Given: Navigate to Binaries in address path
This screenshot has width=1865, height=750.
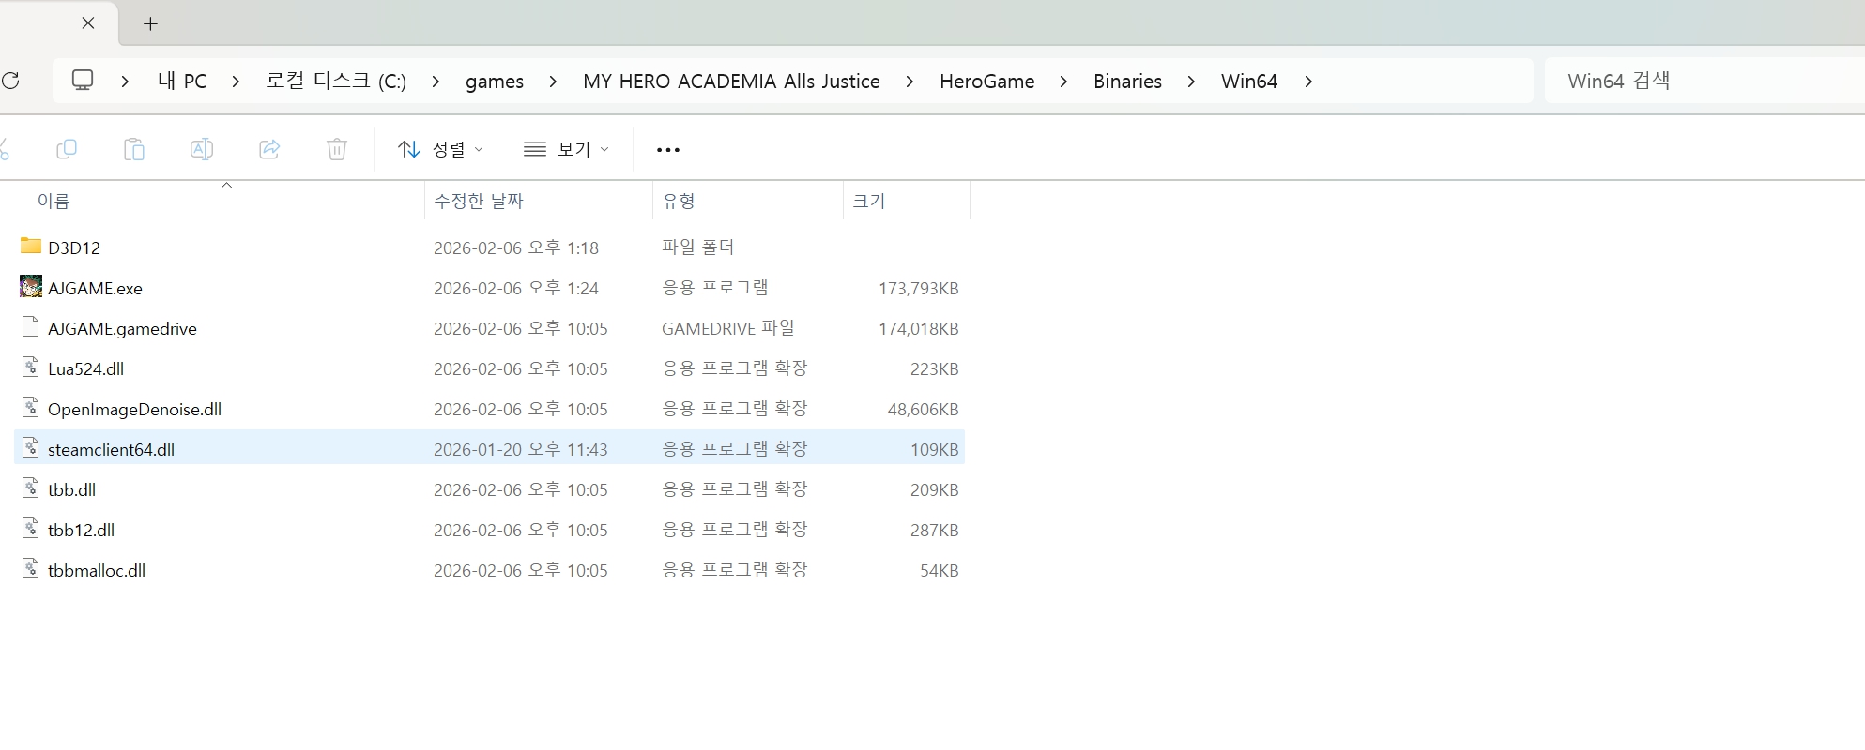Looking at the screenshot, I should (x=1127, y=82).
